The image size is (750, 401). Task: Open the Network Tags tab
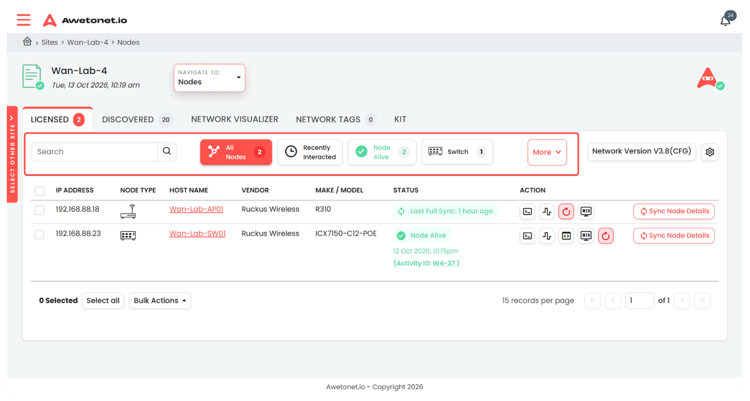click(x=336, y=120)
